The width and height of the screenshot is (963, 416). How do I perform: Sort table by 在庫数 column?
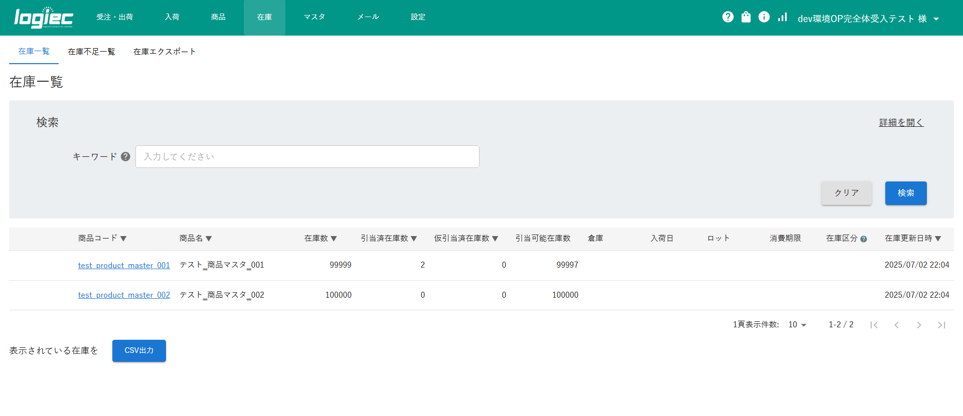click(x=320, y=239)
